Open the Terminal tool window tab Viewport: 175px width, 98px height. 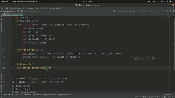point(37,95)
